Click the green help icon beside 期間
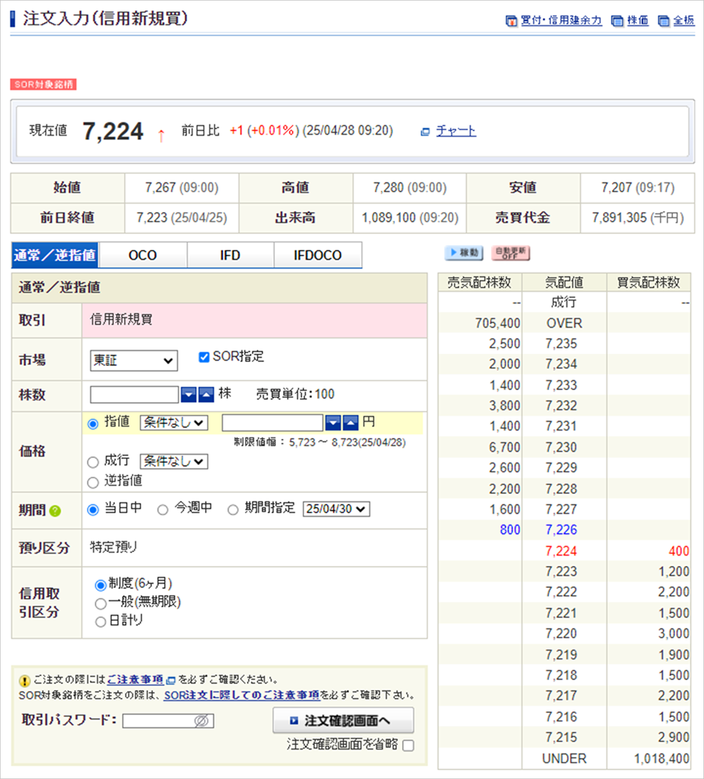 [x=55, y=511]
